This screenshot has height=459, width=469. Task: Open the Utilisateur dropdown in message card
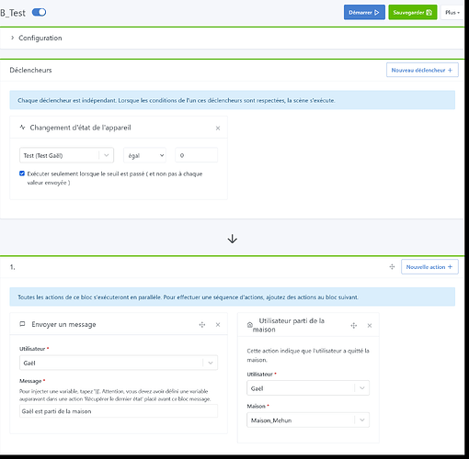coord(119,363)
